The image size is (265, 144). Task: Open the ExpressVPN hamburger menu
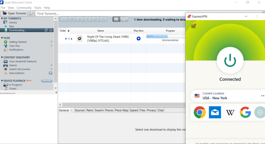tap(193, 27)
